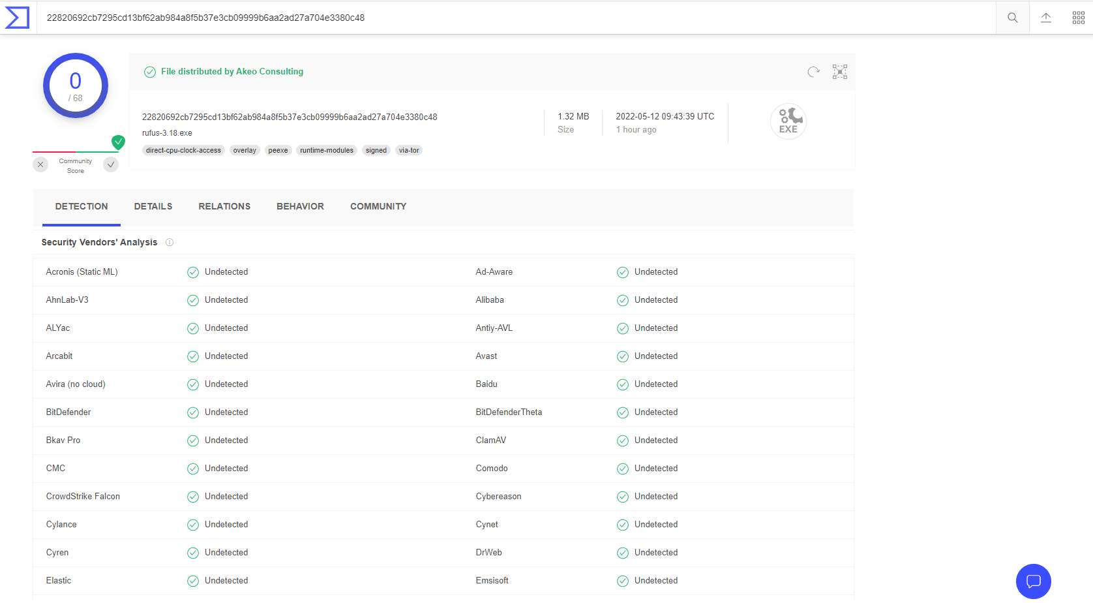
Task: Click the upload file icon
Action: point(1046,18)
